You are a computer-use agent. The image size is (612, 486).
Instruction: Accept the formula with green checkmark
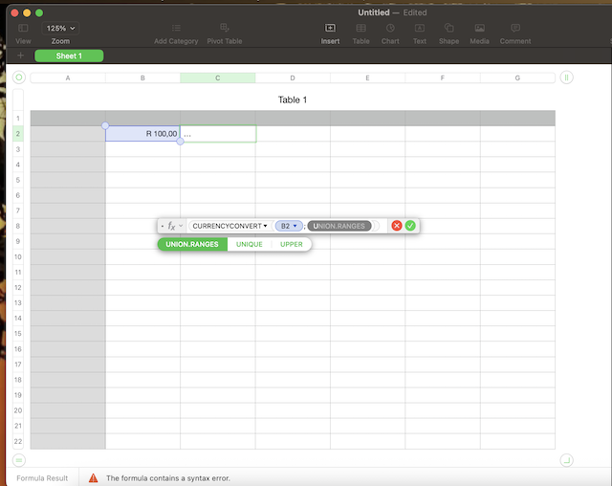click(x=410, y=226)
